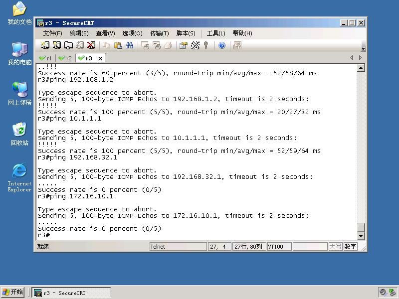Click the tab scroll right arrow
Screen dimensions: 399x299
pyautogui.click(x=360, y=58)
